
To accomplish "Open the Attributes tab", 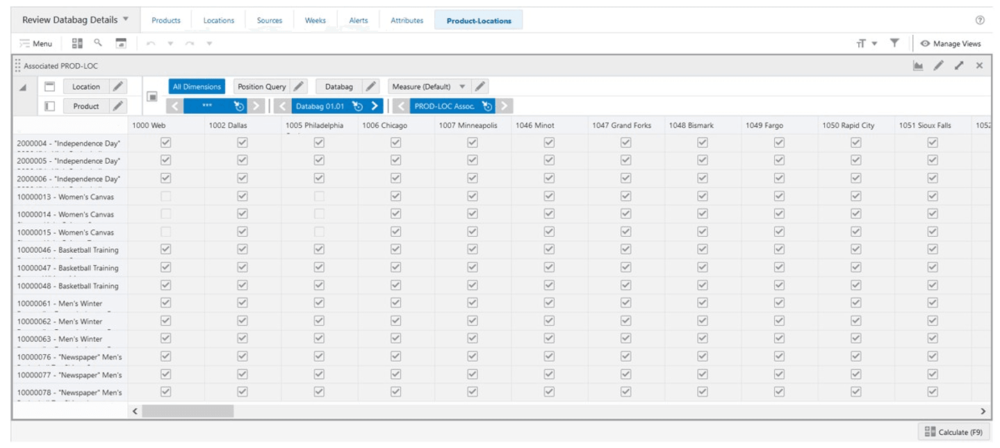I will (x=407, y=20).
